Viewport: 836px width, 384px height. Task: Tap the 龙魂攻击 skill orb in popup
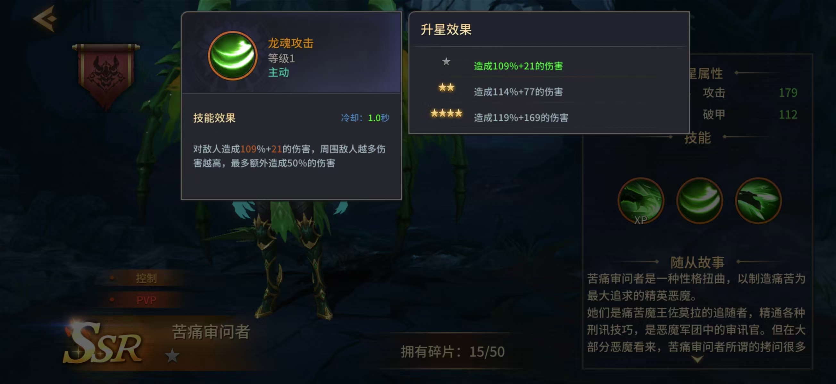pos(233,56)
